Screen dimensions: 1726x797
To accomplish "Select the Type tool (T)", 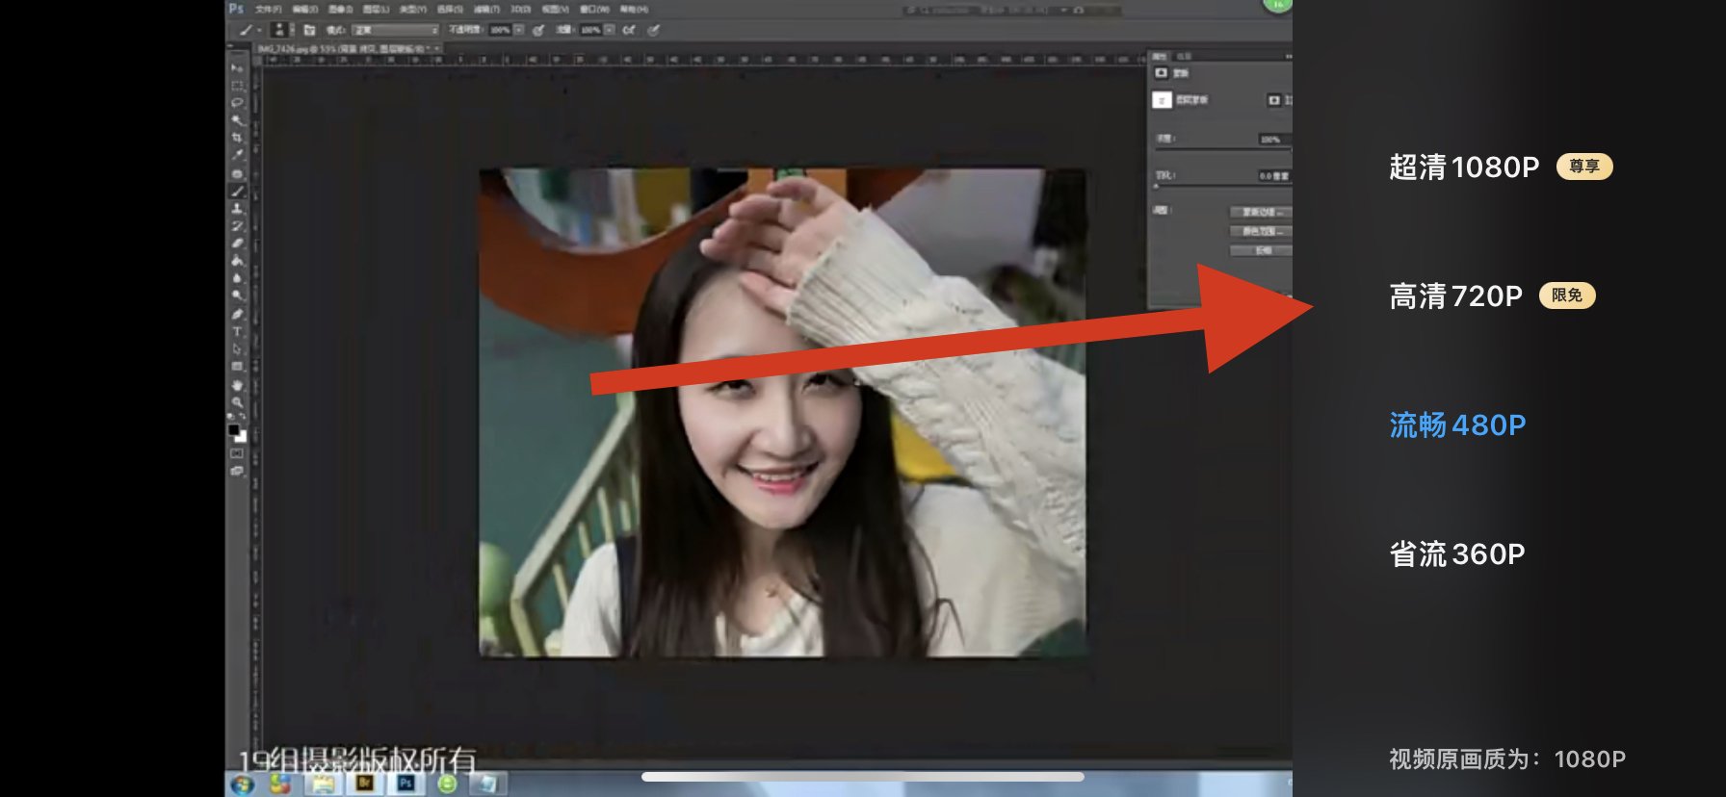I will tap(237, 331).
